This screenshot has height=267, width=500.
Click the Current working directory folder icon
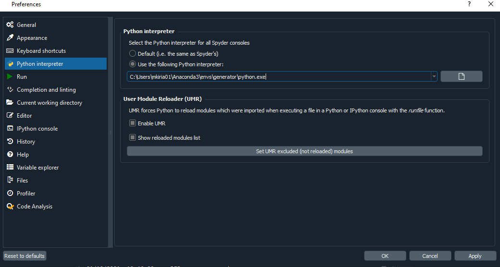[10, 103]
